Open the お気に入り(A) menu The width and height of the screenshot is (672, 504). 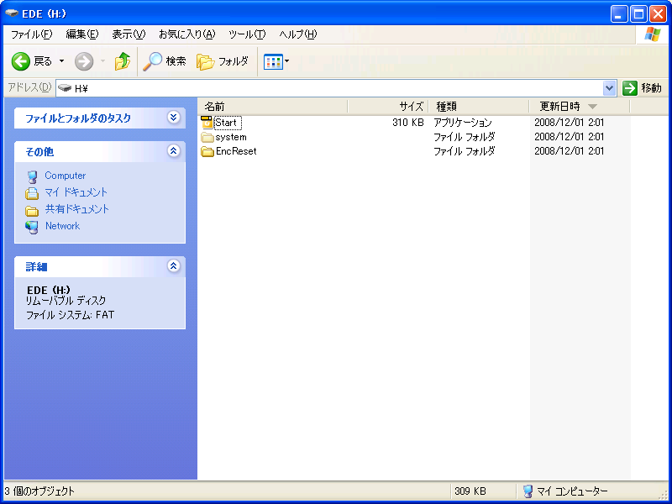186,34
